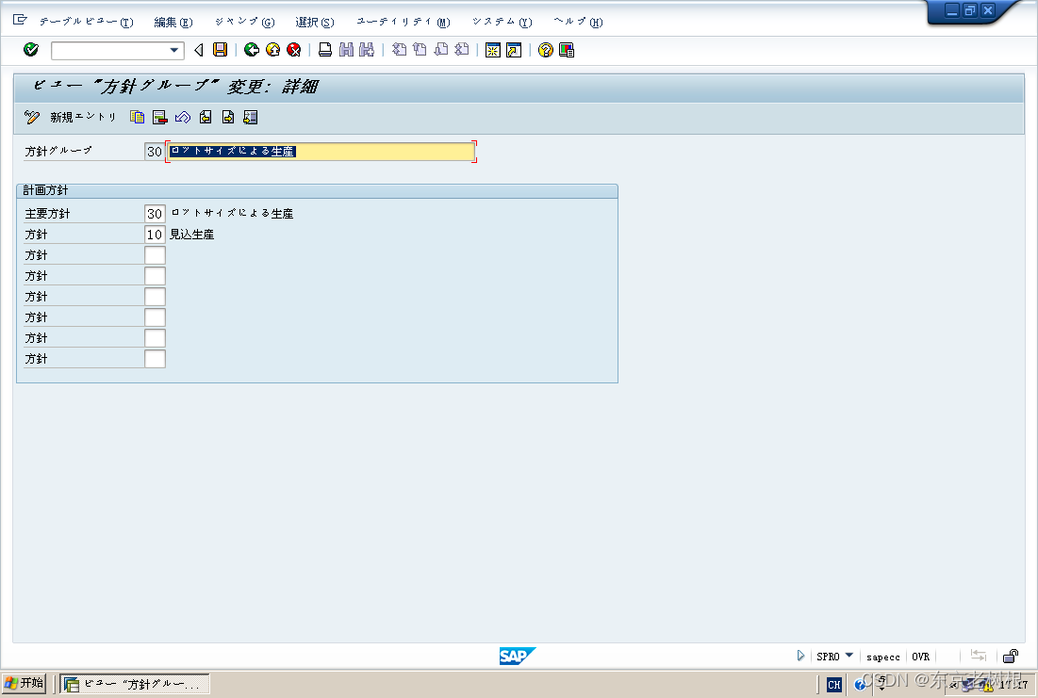
Task: Click the Exit icon with yellow arrow
Action: (x=271, y=49)
